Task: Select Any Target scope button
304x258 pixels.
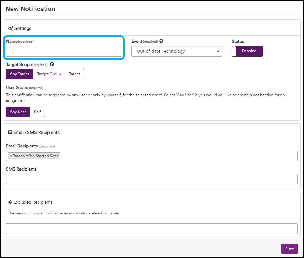Action: click(19, 74)
